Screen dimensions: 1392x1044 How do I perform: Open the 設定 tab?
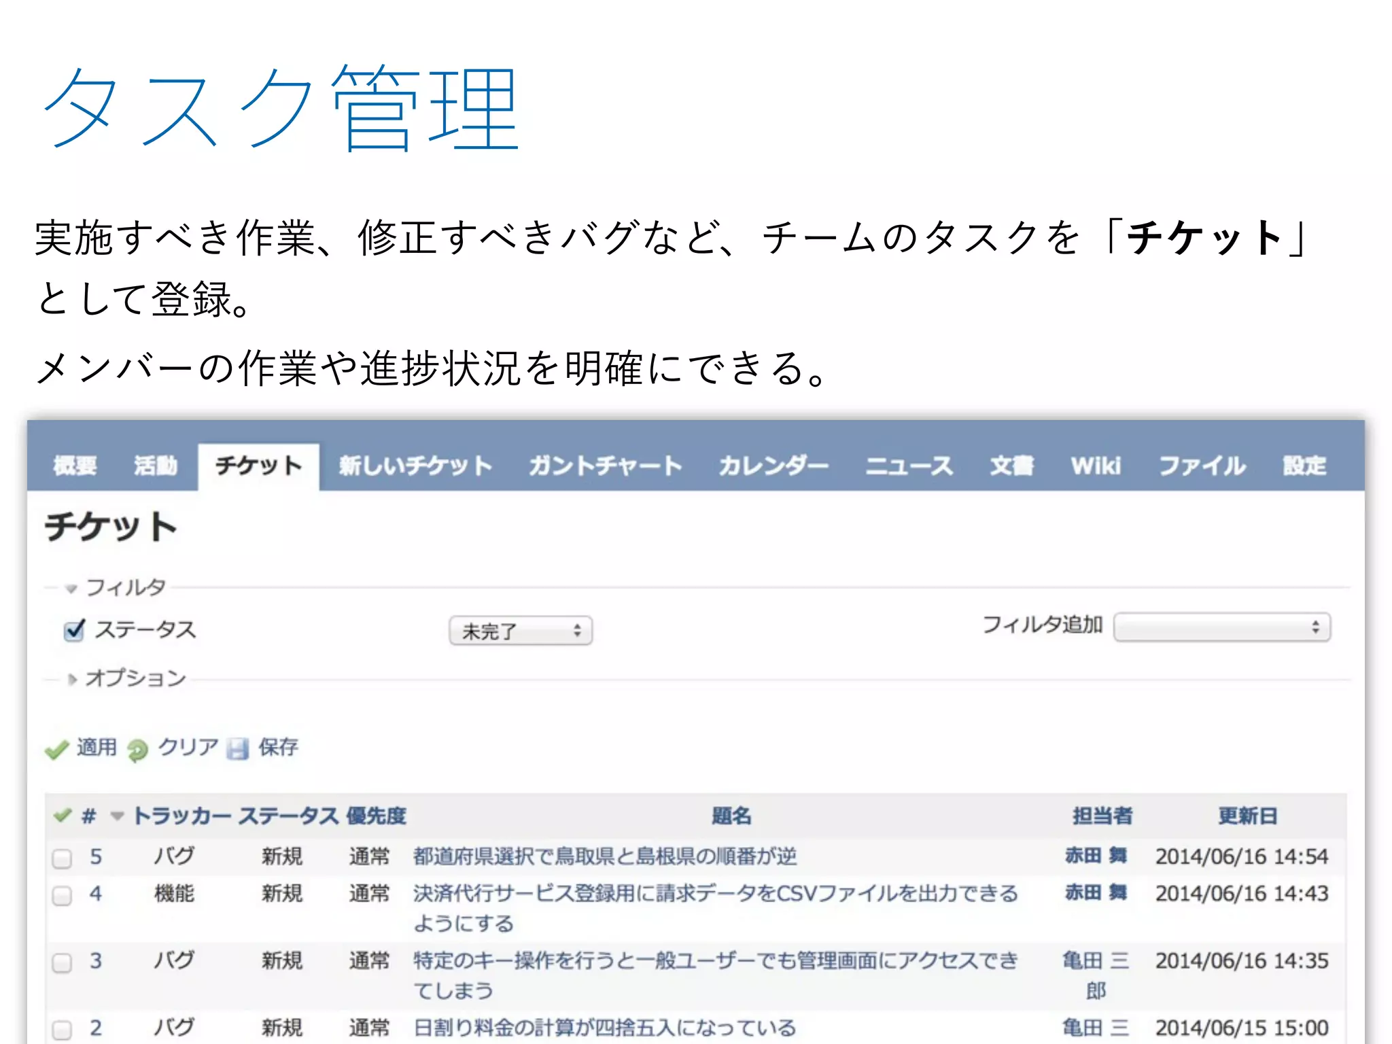tap(1304, 466)
